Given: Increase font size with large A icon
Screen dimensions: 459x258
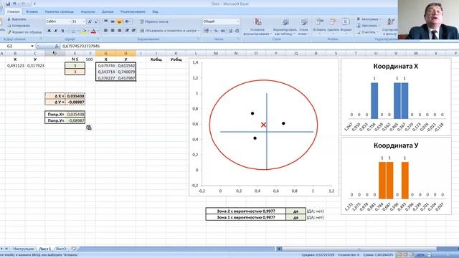Looking at the screenshot, I should click(x=90, y=21).
